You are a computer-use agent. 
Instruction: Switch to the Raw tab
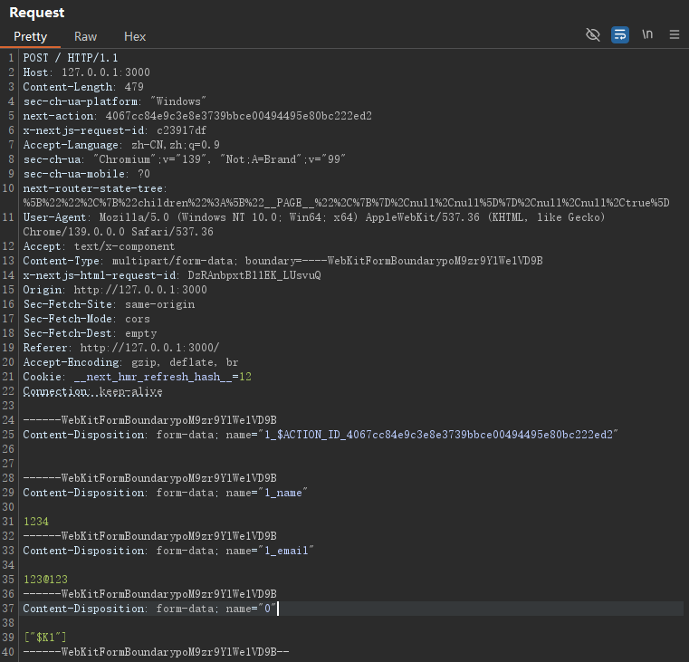(x=86, y=36)
